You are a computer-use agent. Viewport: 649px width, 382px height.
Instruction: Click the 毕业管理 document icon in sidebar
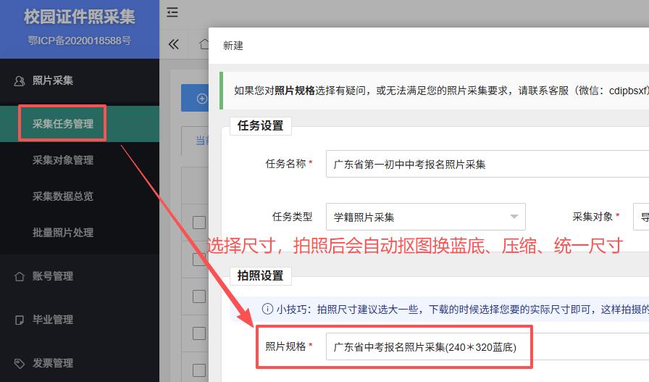(x=20, y=320)
